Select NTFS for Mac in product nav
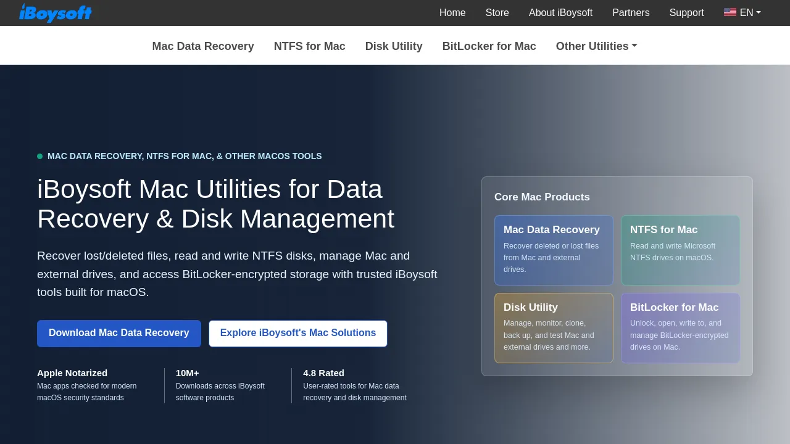790x444 pixels. tap(310, 46)
